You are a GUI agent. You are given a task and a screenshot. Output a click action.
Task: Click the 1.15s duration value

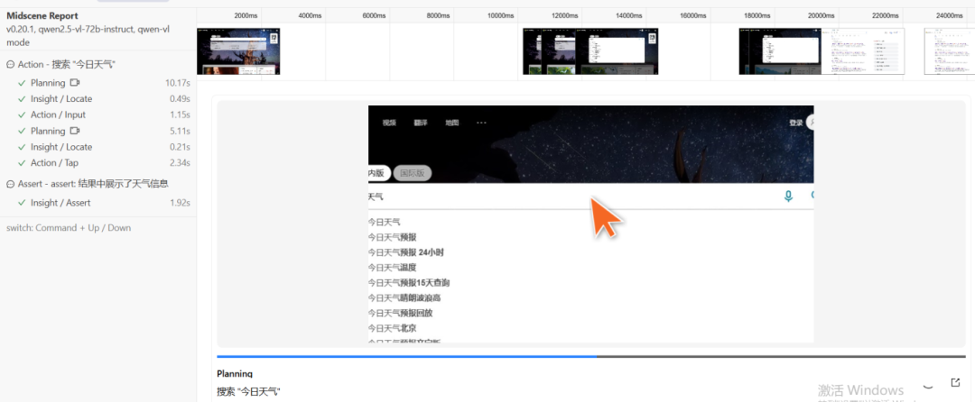pos(180,114)
